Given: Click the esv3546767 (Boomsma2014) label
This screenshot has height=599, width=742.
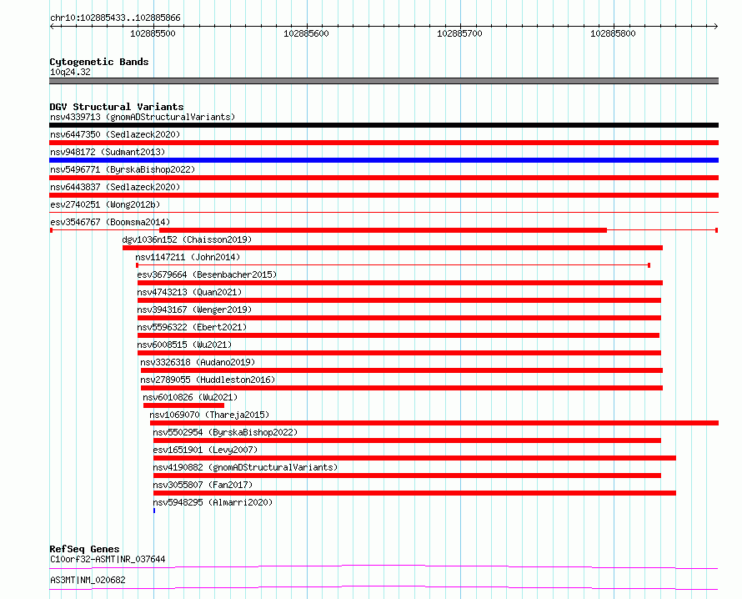Looking at the screenshot, I should pos(110,222).
